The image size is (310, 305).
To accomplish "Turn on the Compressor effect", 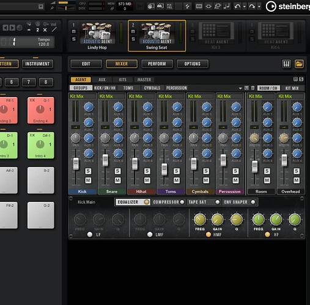I will [182, 202].
